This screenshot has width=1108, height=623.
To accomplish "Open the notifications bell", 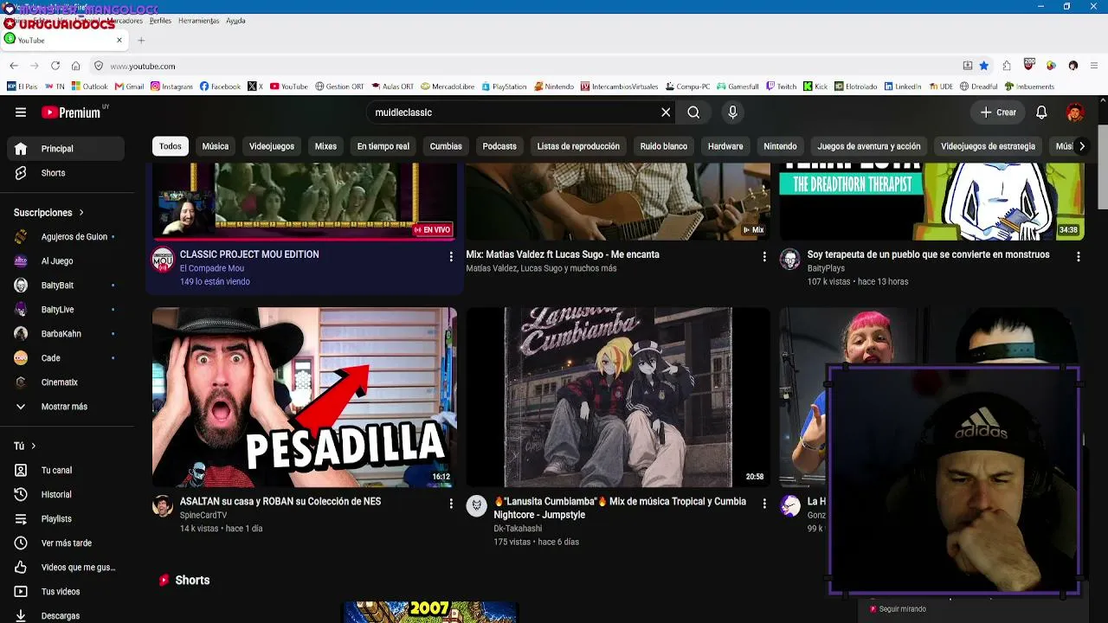I will 1041,112.
